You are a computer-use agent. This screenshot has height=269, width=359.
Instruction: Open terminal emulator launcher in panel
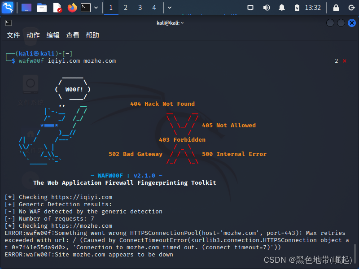click(86, 8)
